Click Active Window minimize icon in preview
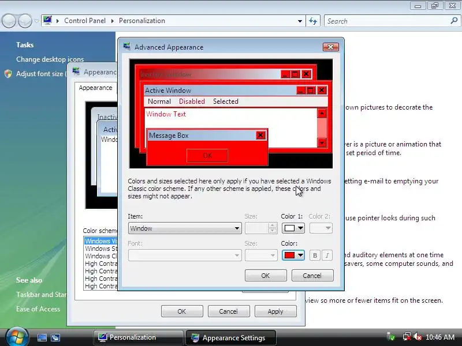 click(301, 91)
